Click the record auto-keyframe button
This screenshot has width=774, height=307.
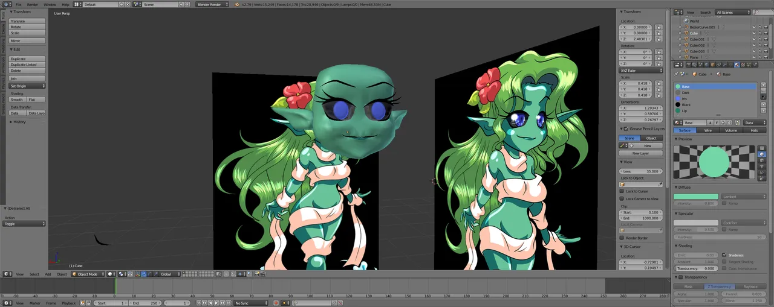point(276,303)
